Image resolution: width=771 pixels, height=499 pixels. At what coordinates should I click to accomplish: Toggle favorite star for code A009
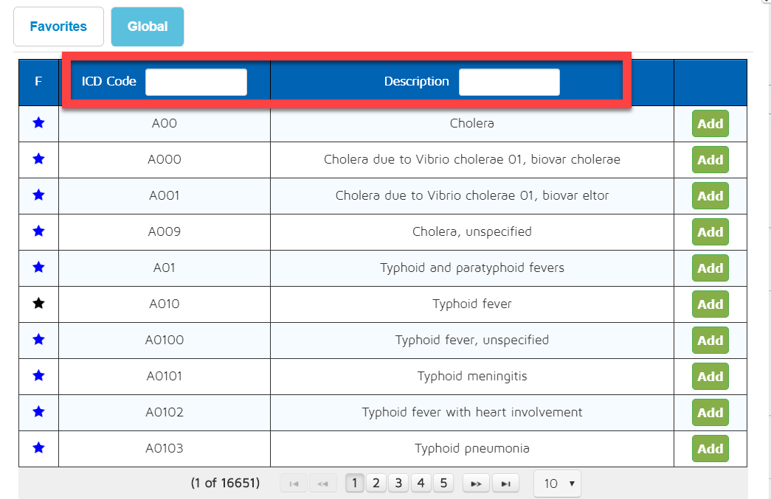coord(38,231)
